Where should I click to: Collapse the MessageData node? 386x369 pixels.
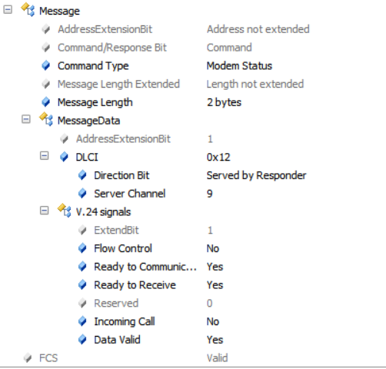[26, 119]
